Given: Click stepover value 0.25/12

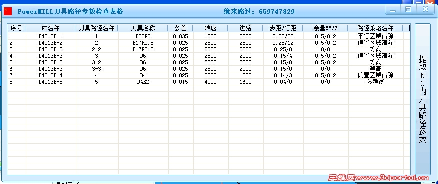Looking at the screenshot, I should pyautogui.click(x=283, y=43).
